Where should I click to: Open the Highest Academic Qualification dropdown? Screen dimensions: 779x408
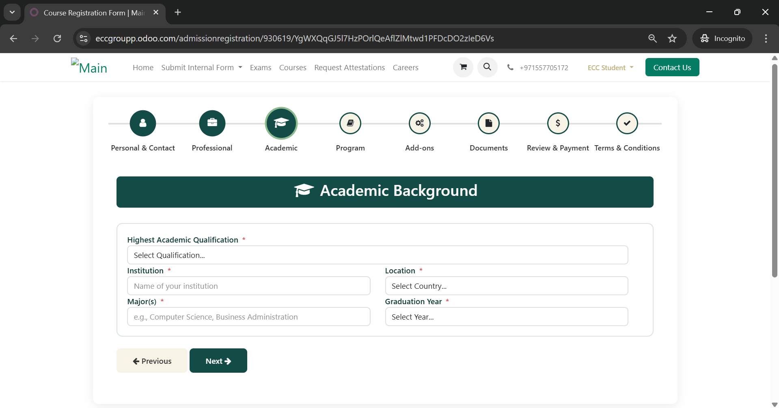coord(378,255)
